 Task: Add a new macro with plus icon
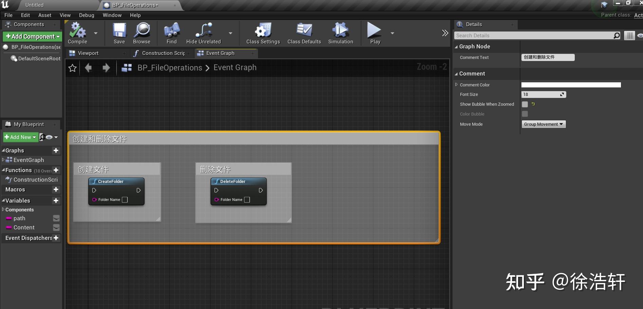[56, 189]
